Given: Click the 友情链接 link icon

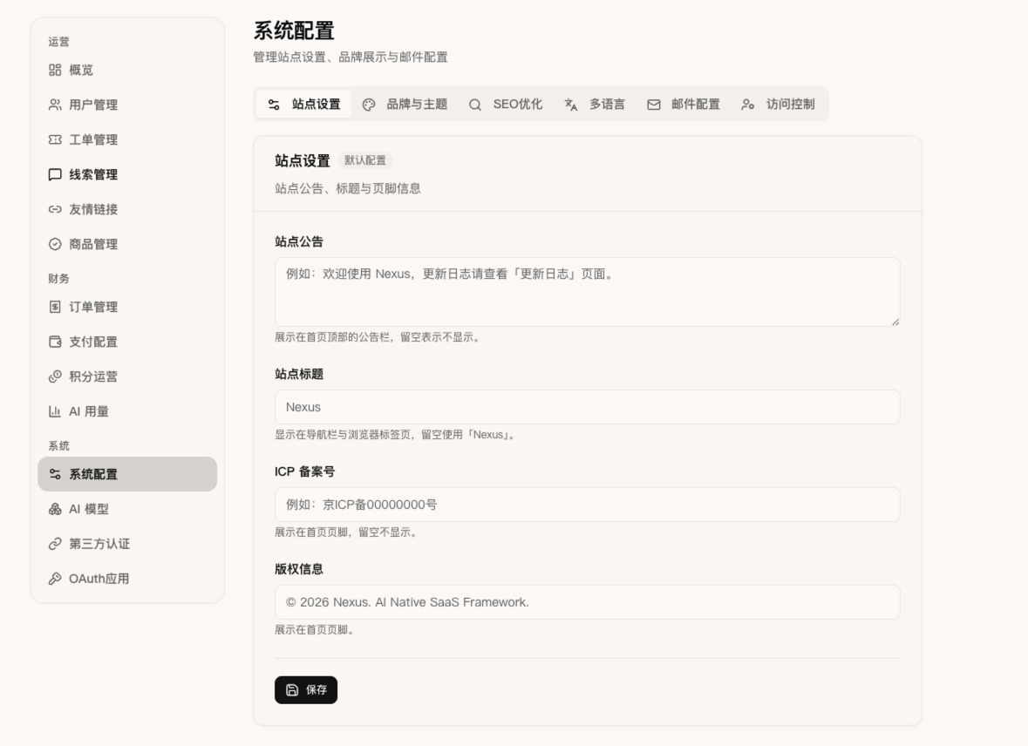Looking at the screenshot, I should click(55, 209).
